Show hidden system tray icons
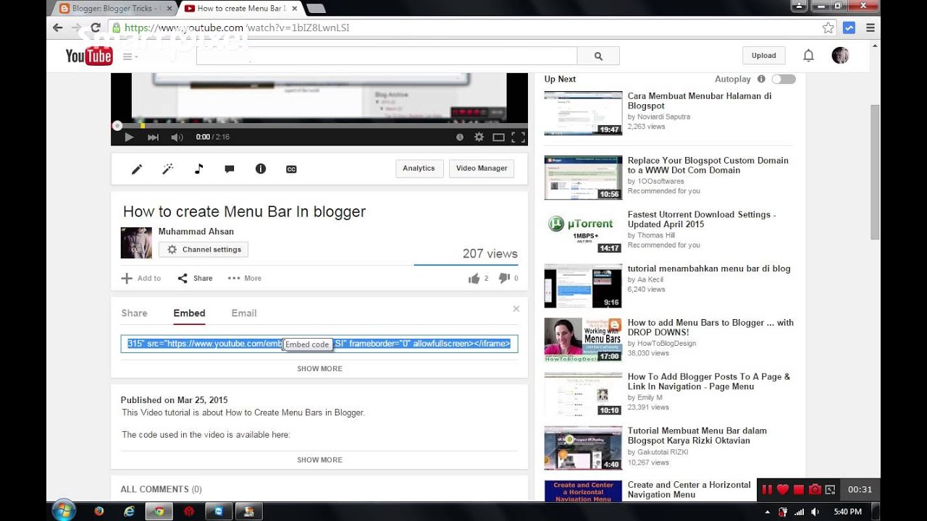927x521 pixels. coord(768,512)
